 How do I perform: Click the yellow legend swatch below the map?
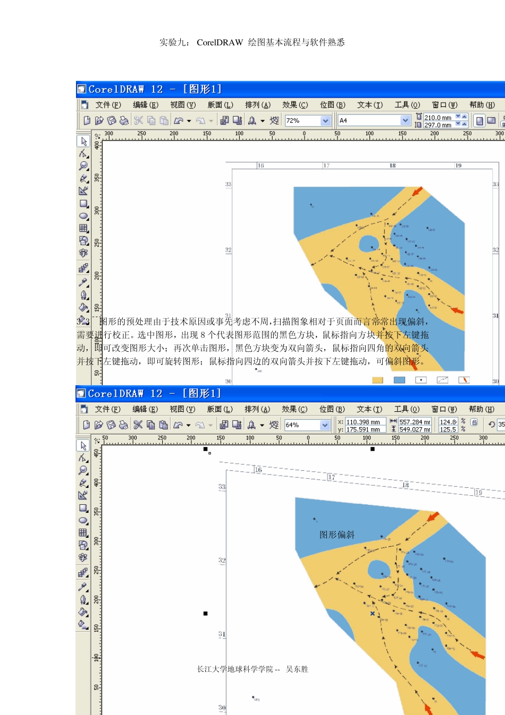[x=377, y=380]
